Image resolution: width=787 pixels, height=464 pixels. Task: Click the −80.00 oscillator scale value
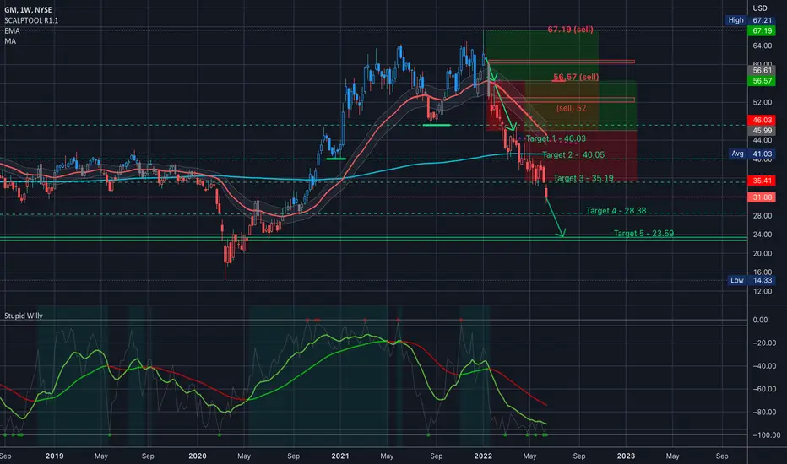(764, 412)
